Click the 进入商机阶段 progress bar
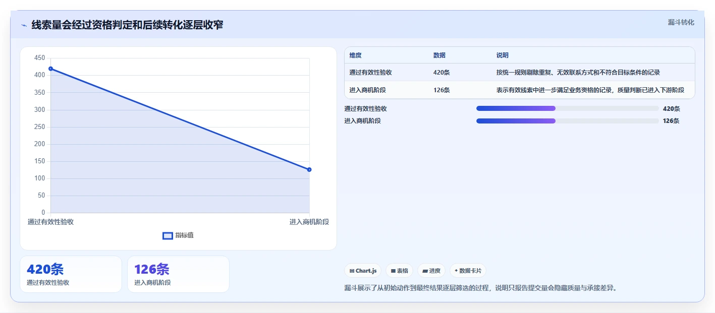Image resolution: width=715 pixels, height=313 pixels. coord(567,121)
